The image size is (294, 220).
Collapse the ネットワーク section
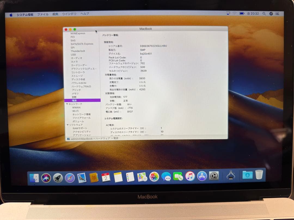68,104
